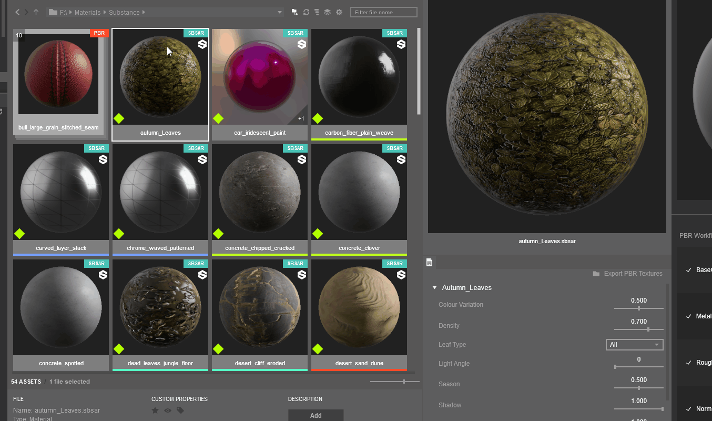Click Materials in the breadcrumb path

coord(87,12)
